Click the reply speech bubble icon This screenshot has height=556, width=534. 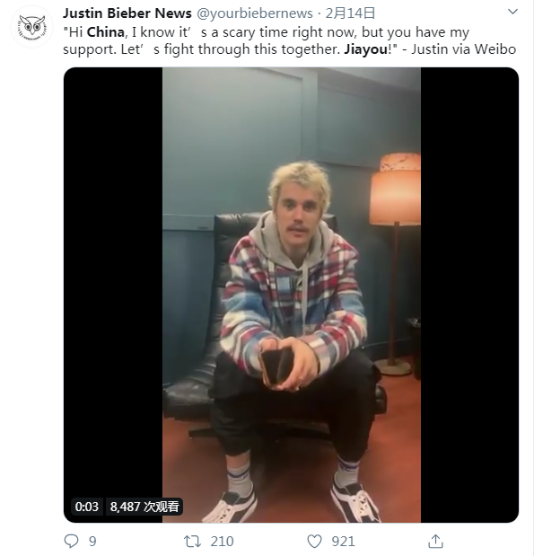pos(71,541)
